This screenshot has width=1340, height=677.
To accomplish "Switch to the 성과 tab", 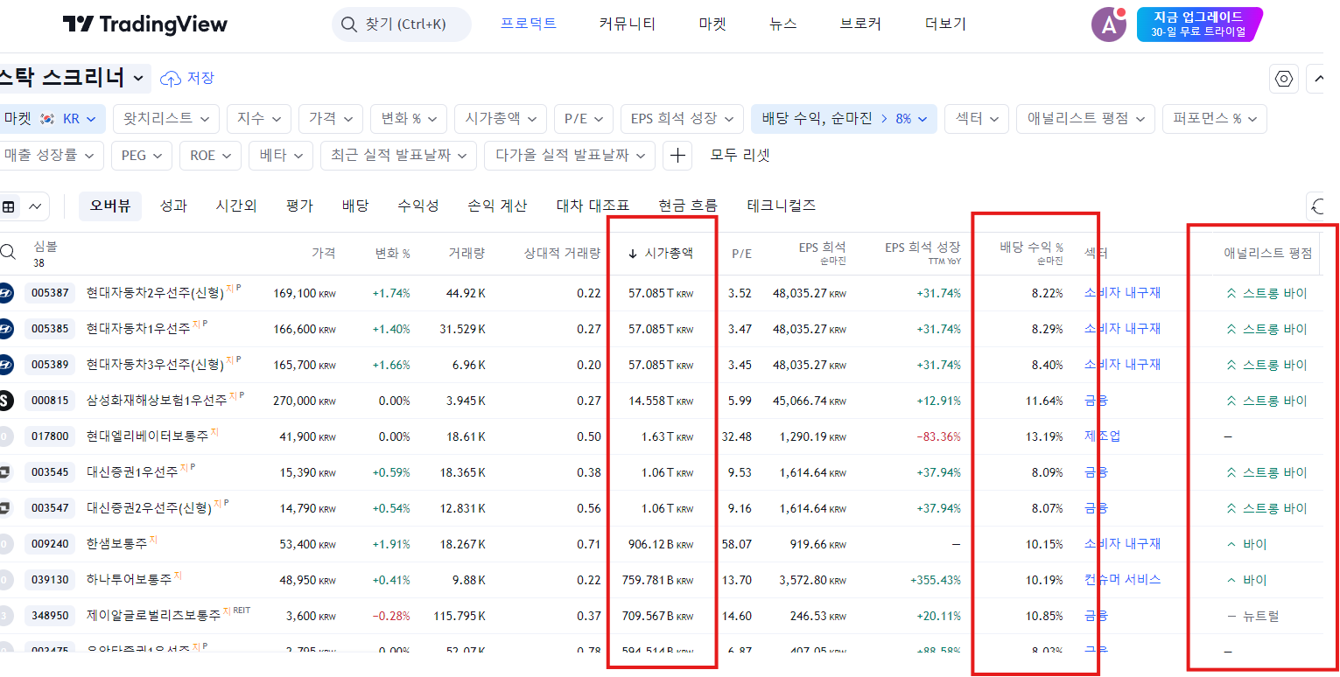I will pos(173,206).
